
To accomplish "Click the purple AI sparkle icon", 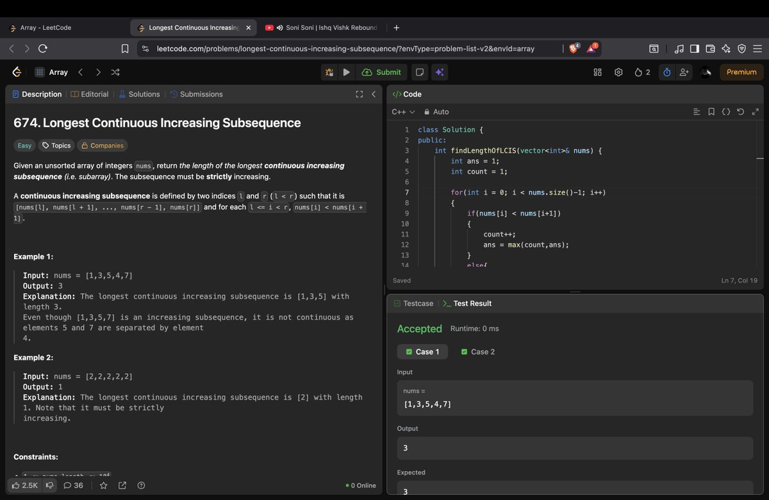I will pyautogui.click(x=439, y=72).
